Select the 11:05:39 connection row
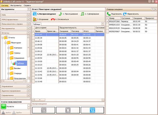Viewport: 158px width, 115px height. (68, 38)
